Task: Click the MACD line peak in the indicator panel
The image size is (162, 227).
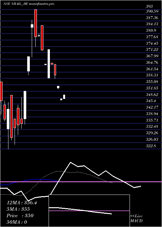Action: click(71, 162)
